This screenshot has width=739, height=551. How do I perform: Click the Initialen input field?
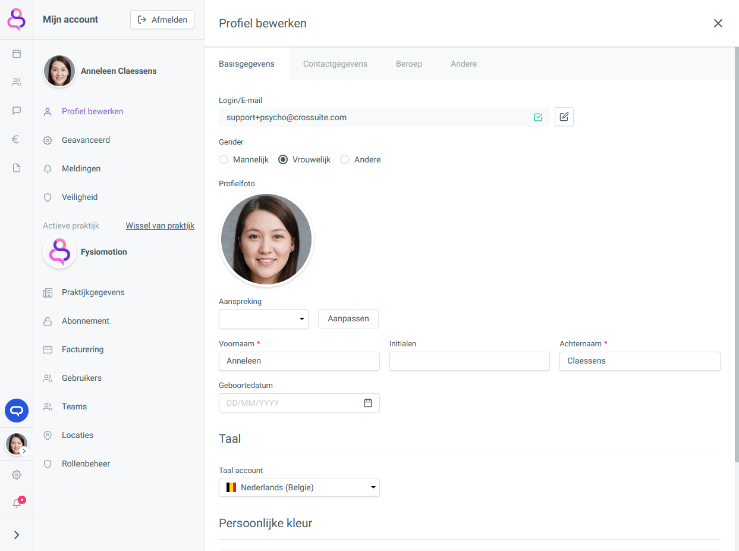point(470,361)
